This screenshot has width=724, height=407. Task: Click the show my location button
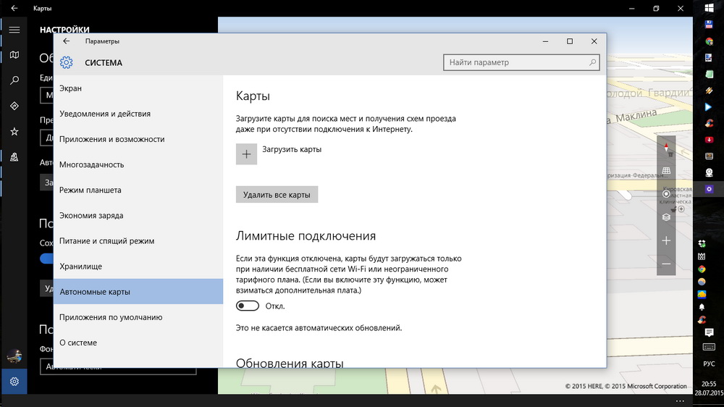coord(666,194)
